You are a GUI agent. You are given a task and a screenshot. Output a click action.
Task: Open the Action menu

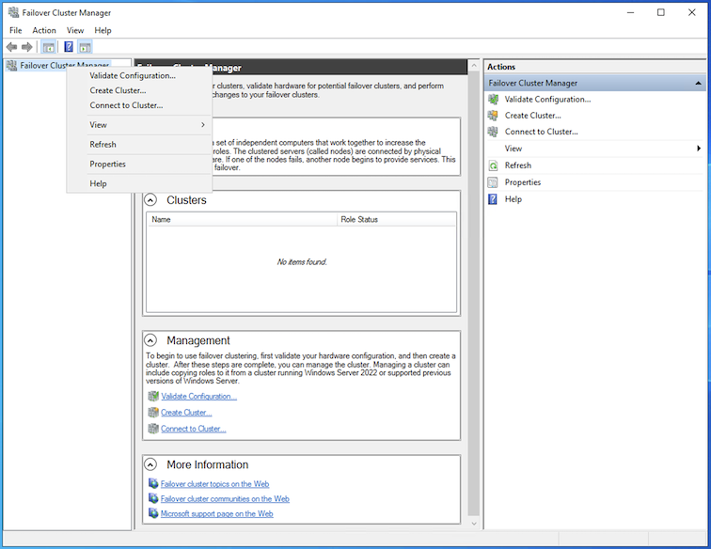[44, 30]
